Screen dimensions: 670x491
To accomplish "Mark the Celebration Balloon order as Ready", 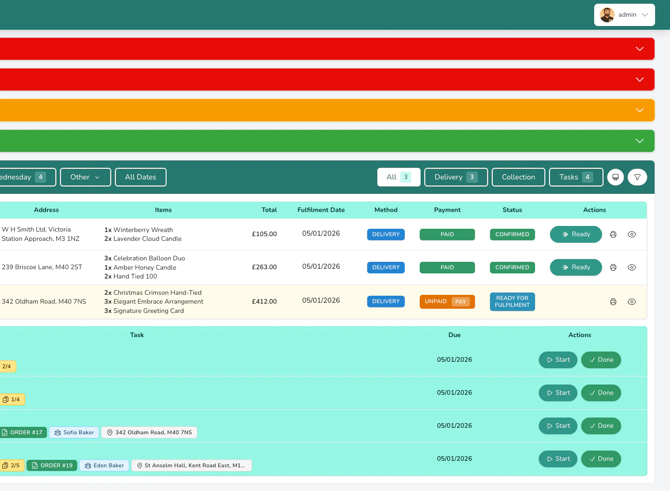I will click(576, 267).
